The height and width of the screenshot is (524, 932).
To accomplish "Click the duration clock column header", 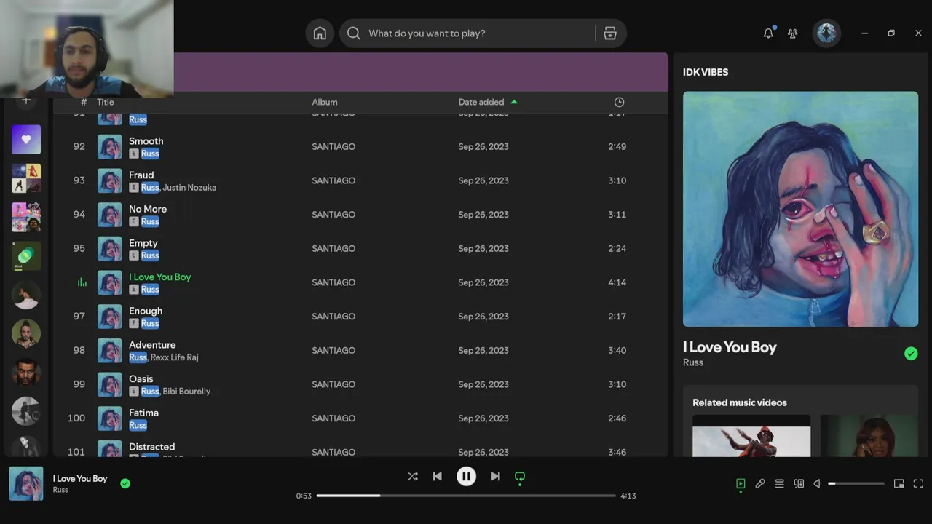I will click(x=619, y=102).
